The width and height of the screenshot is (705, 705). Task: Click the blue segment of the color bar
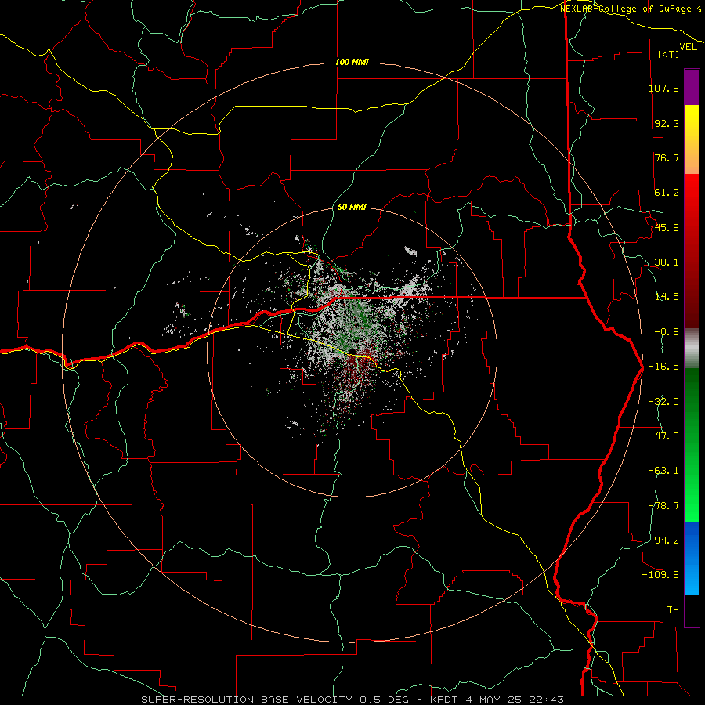pos(692,559)
